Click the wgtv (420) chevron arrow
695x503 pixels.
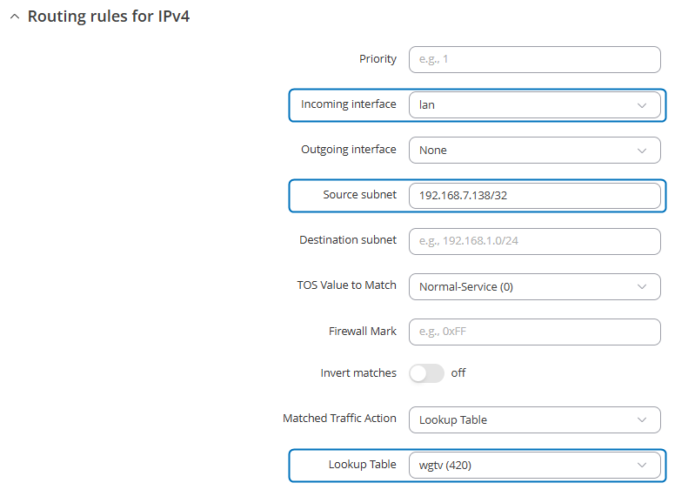point(641,466)
